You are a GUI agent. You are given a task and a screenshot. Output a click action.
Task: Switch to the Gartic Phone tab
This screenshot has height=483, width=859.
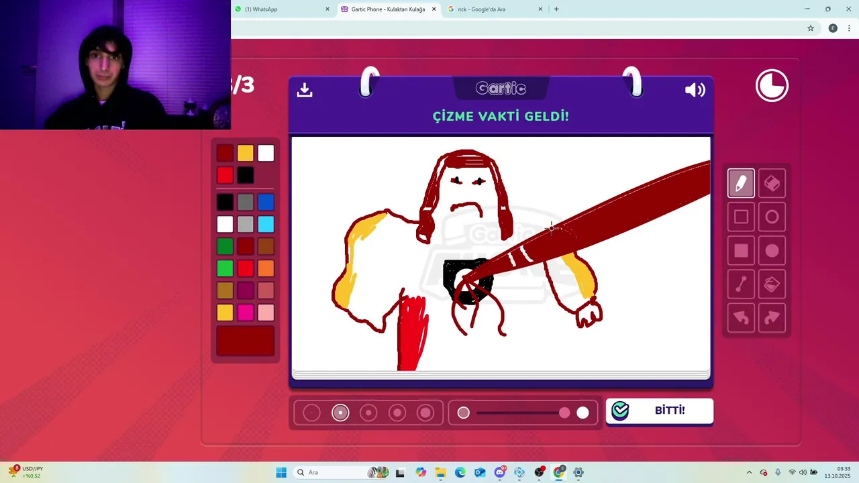point(388,9)
